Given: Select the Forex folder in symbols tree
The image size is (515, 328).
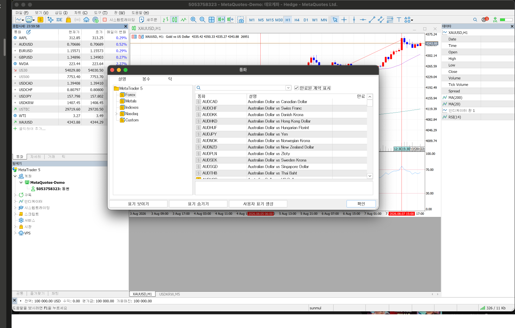Looking at the screenshot, I should (130, 95).
